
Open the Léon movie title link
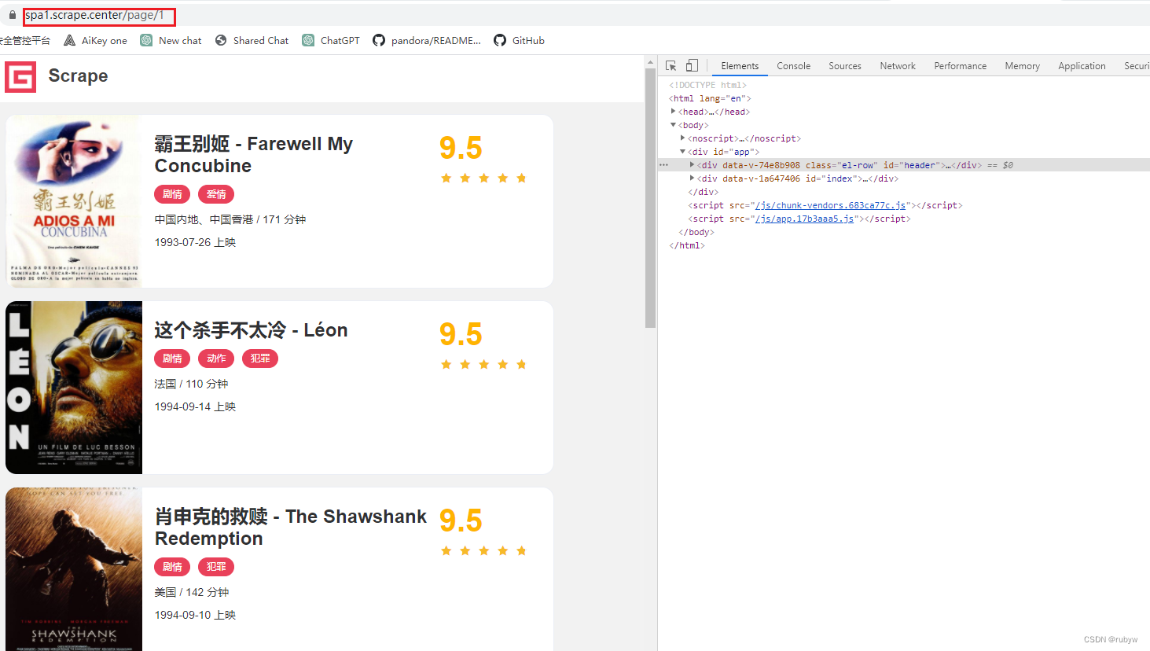click(251, 330)
